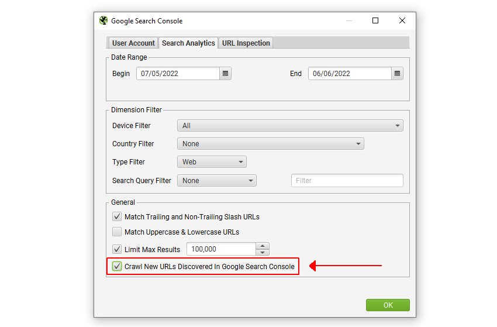Click the Screaming Frog app icon in title bar

point(103,20)
